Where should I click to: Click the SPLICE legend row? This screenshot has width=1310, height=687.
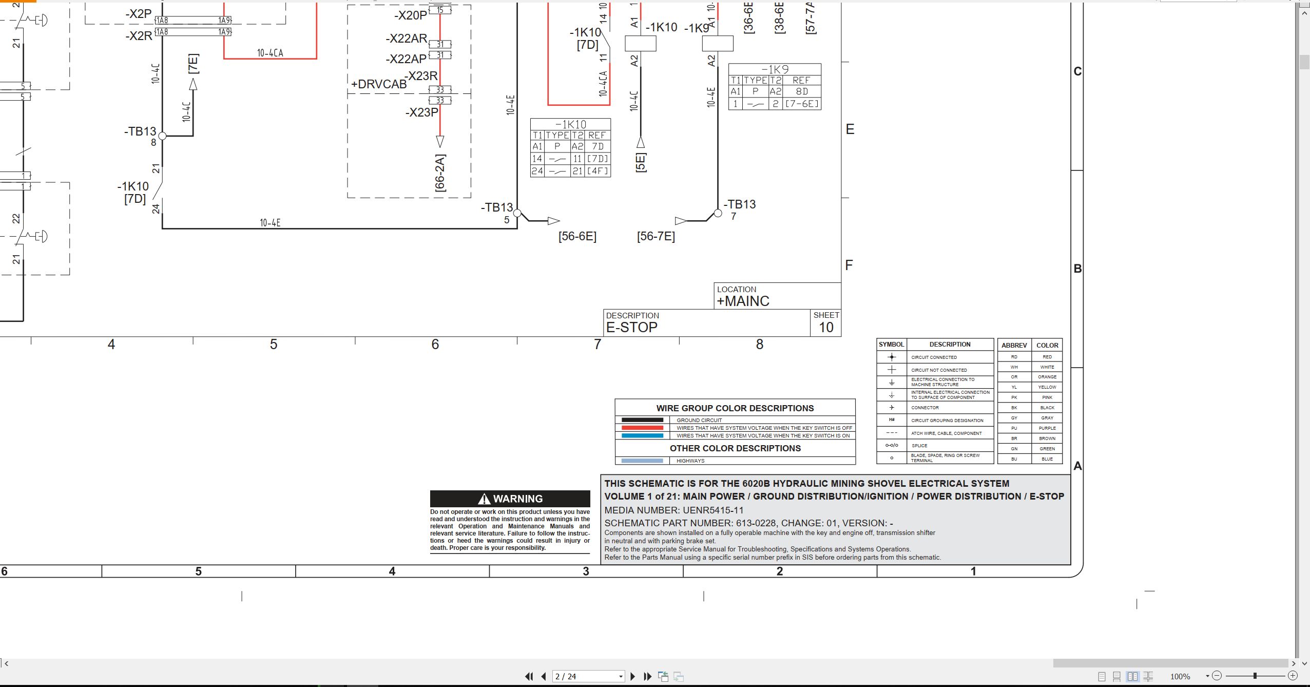[935, 445]
